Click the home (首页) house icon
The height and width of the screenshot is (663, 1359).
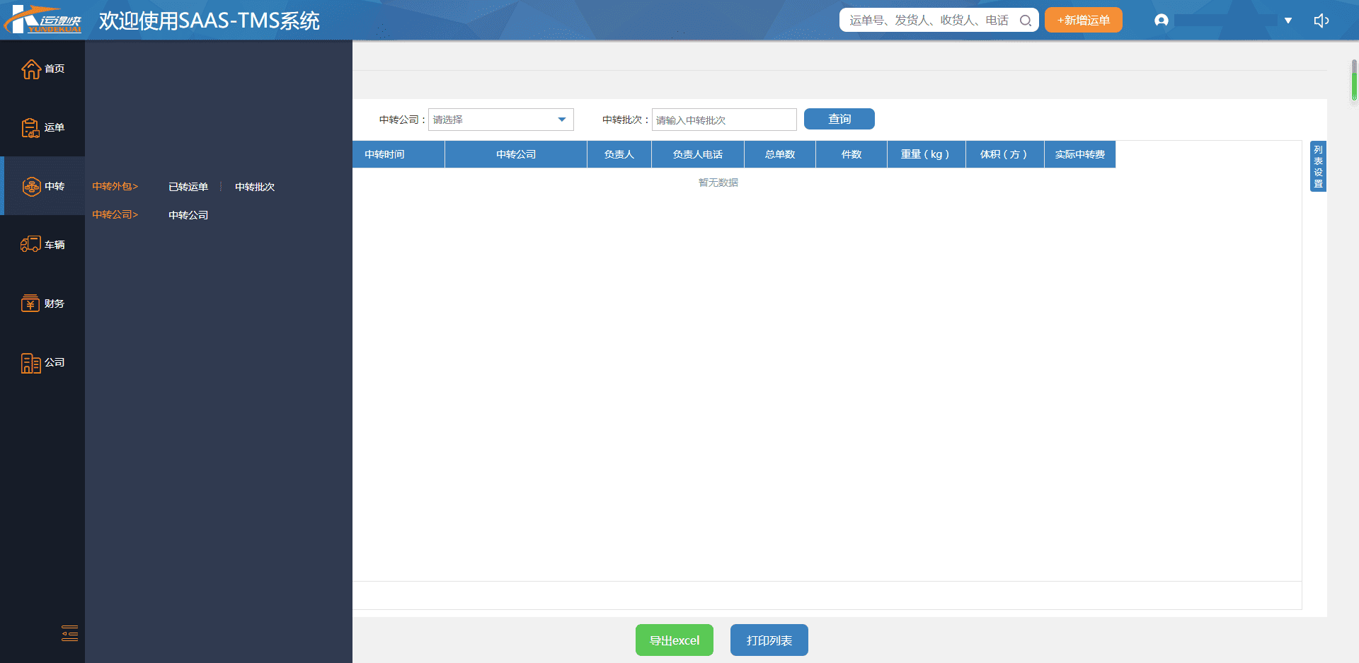click(x=31, y=69)
